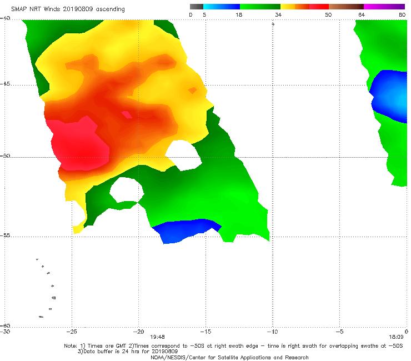
Task: Click the swath time stamp '18:09'
Action: pos(396,337)
